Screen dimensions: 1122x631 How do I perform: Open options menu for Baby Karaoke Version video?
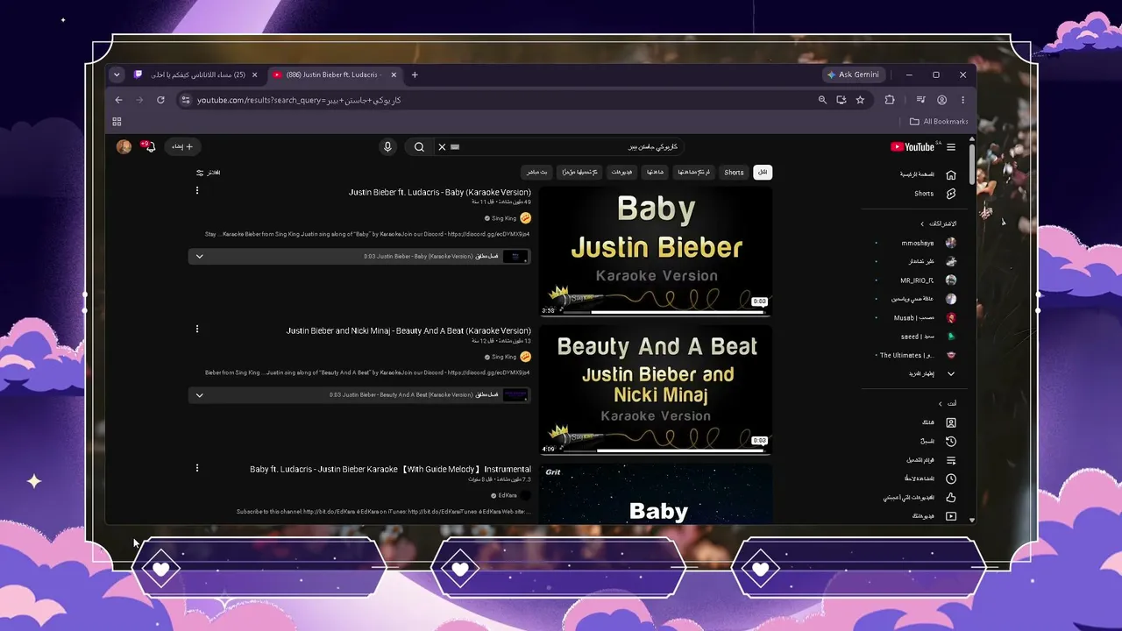pos(197,190)
